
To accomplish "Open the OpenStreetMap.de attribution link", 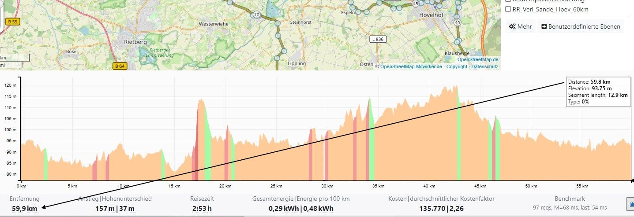I will tap(478, 59).
